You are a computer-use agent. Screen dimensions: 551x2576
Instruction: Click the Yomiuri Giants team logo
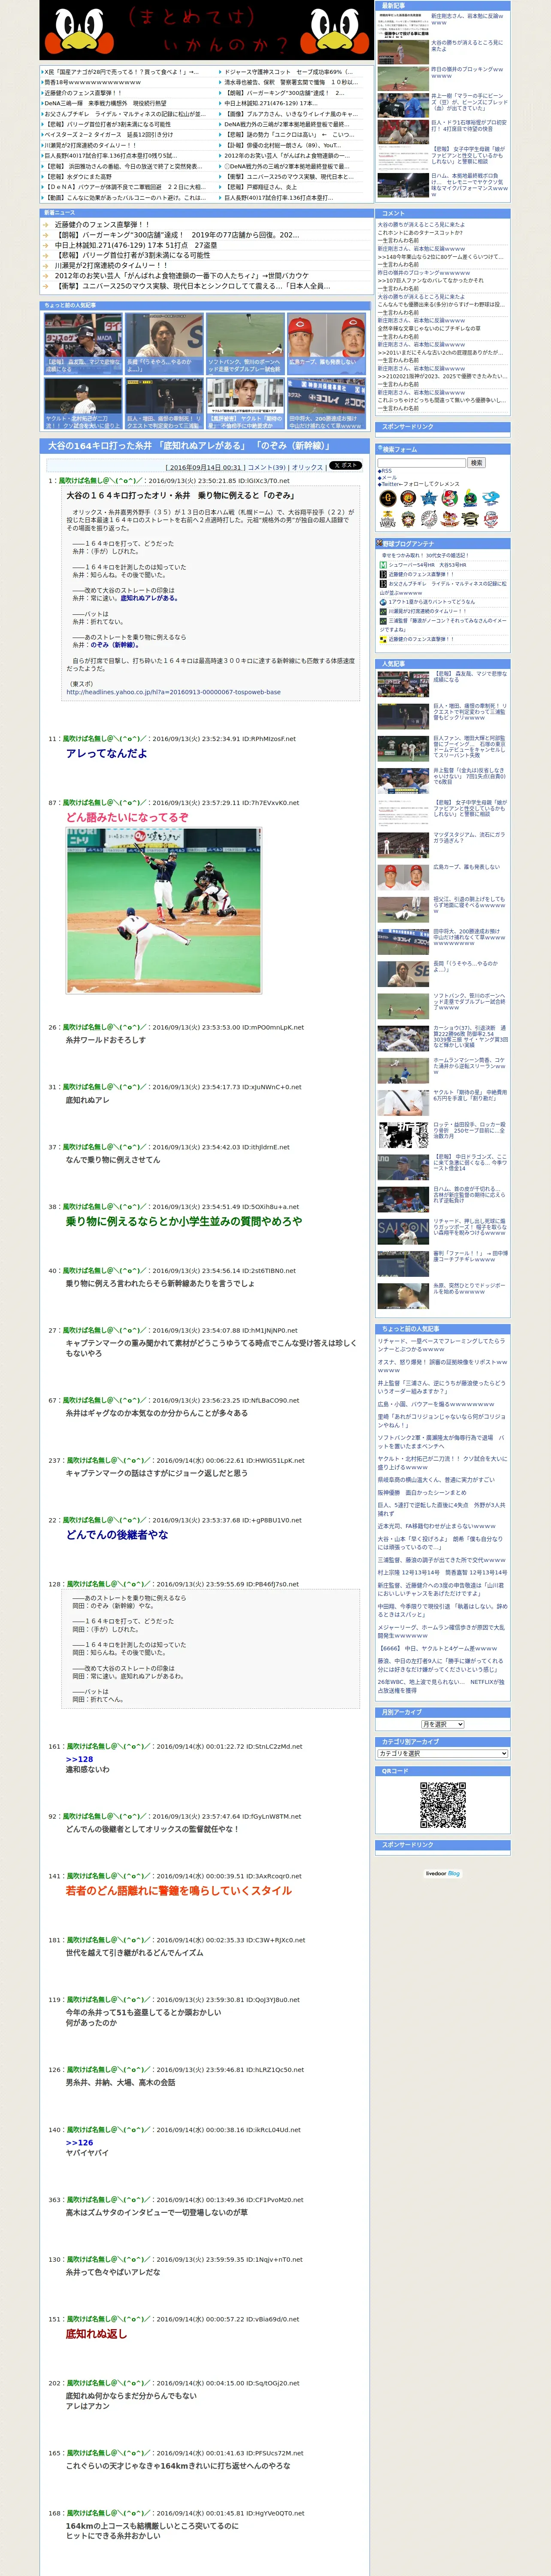pos(388,498)
